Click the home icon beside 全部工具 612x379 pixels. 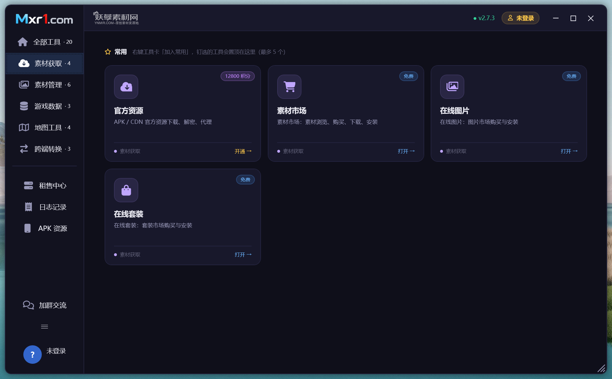pos(23,42)
